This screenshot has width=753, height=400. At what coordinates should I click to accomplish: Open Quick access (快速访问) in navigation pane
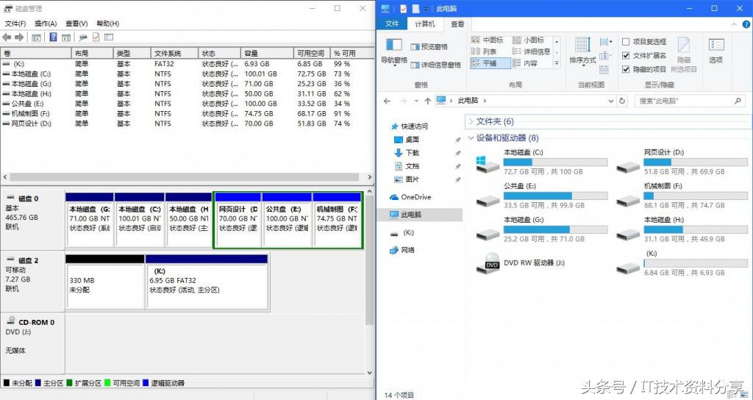[x=409, y=126]
